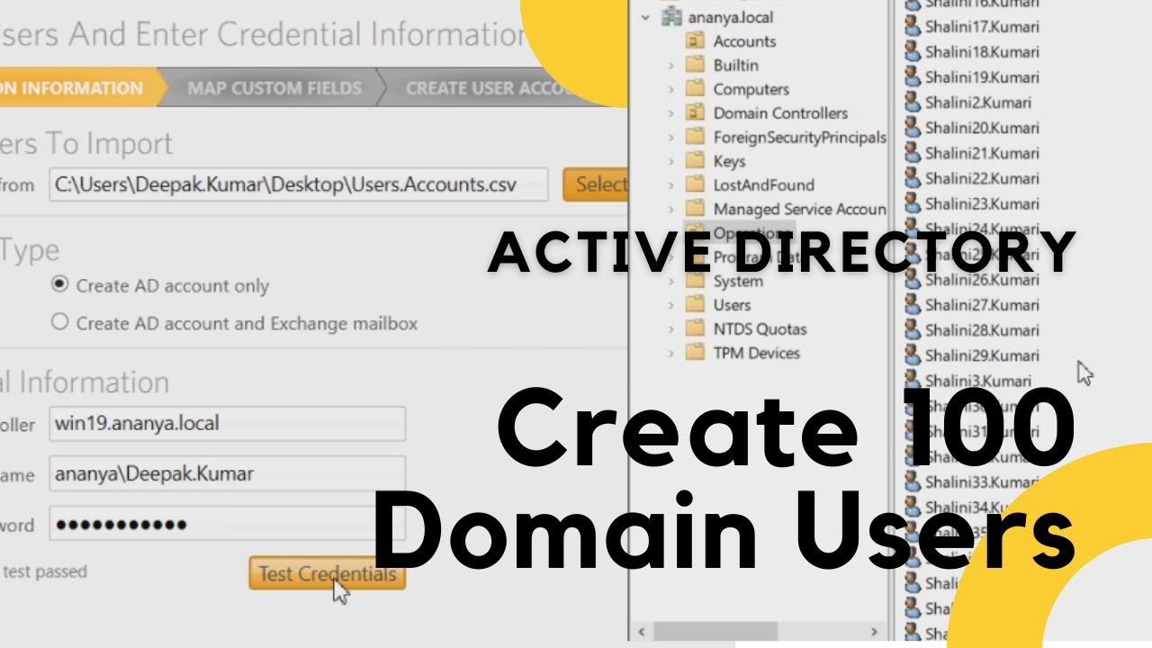
Task: Select the TPM Devices tree item
Action: (756, 353)
